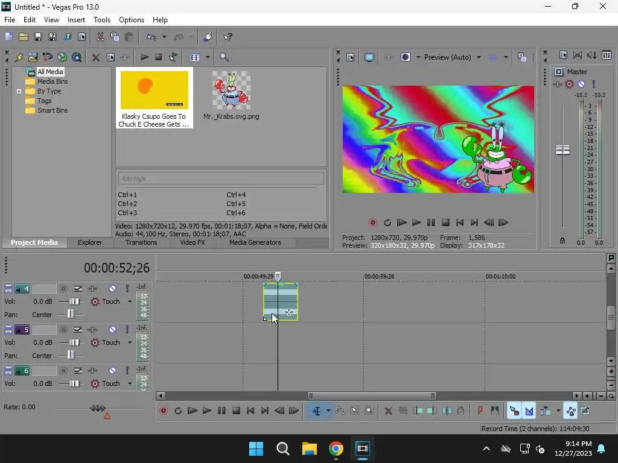618x463 pixels.
Task: Click the Downmix Output icon in Master panel
Action: pos(578,55)
